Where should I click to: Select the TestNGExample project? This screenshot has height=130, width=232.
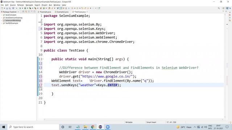12,23
